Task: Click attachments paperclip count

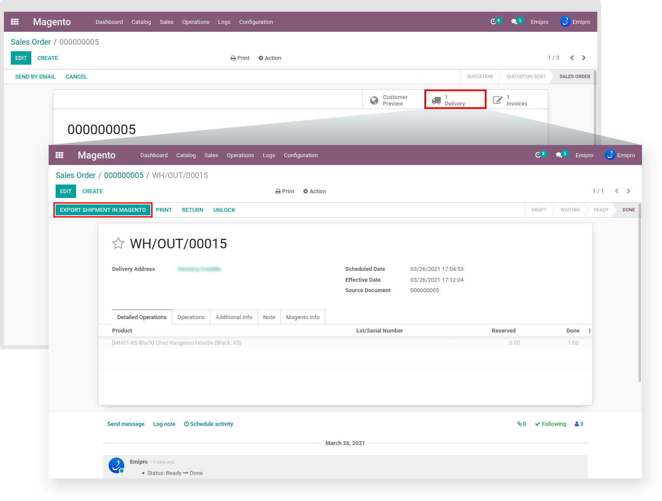Action: [x=521, y=424]
